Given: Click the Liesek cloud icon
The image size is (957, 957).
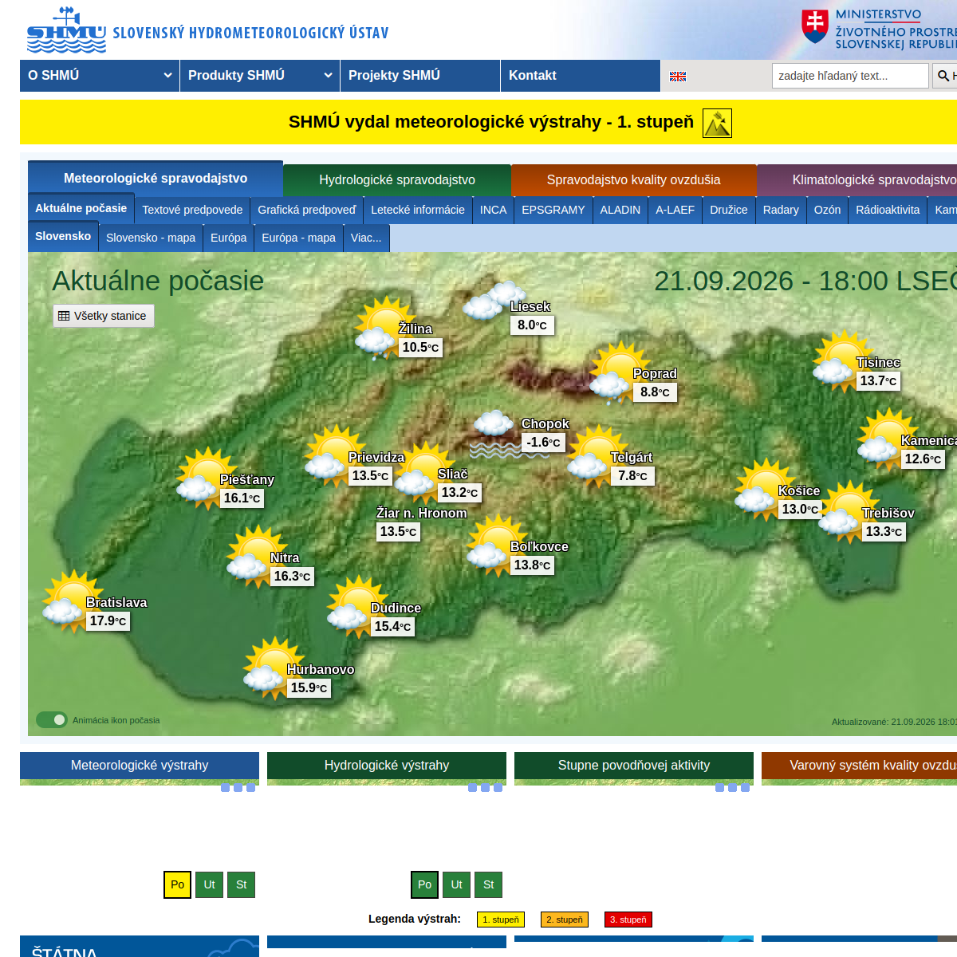Looking at the screenshot, I should click(x=493, y=300).
